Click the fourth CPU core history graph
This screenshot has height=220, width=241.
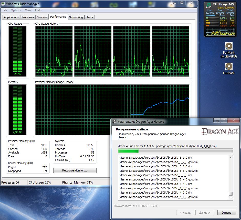171,51
